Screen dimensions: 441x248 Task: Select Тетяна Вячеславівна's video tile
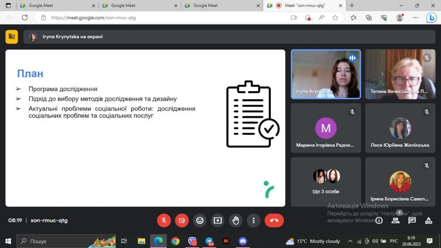click(x=400, y=74)
